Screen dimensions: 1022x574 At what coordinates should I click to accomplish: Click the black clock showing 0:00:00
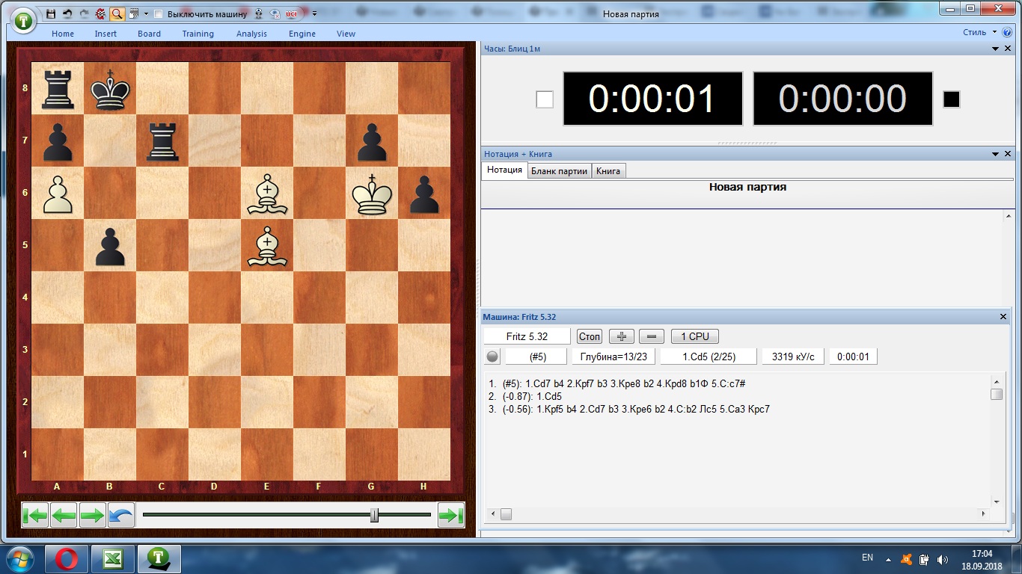coord(842,99)
